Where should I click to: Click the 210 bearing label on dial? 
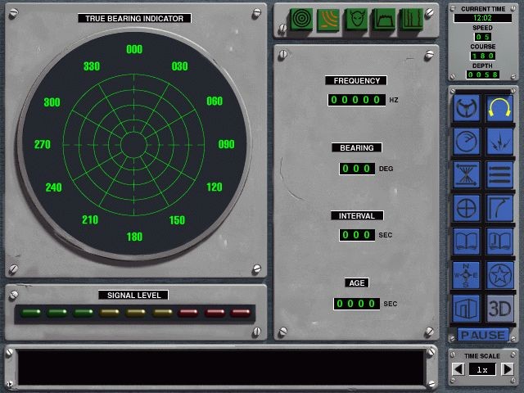click(90, 220)
